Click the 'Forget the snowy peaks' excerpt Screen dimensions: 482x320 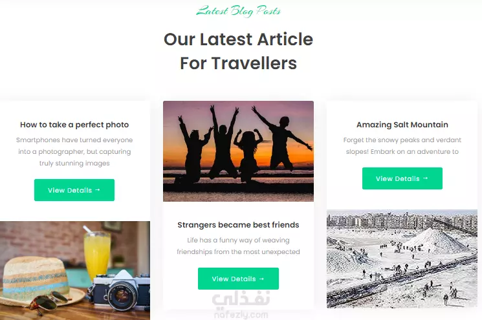pos(402,146)
